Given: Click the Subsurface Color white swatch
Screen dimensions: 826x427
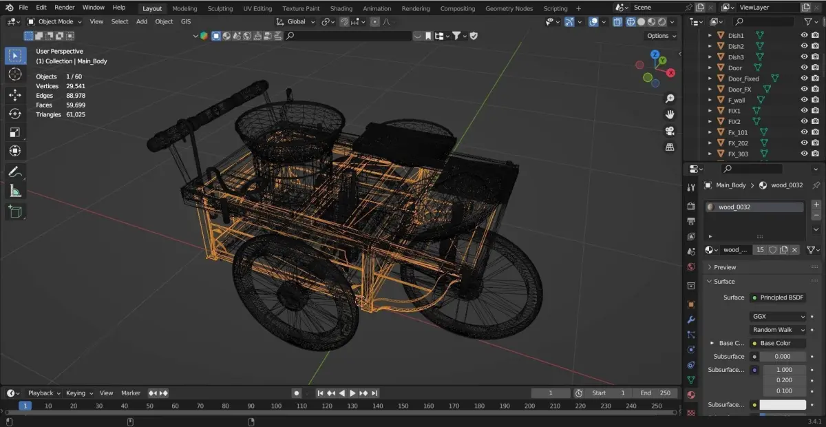Looking at the screenshot, I should tap(783, 405).
